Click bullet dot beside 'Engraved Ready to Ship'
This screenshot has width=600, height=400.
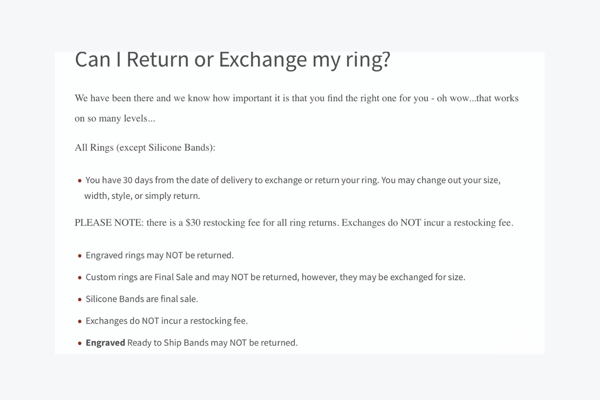(80, 343)
